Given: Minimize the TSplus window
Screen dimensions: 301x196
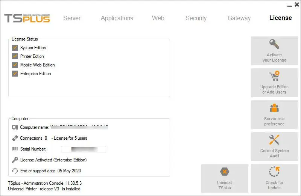Looking at the screenshot, I should click(289, 6).
